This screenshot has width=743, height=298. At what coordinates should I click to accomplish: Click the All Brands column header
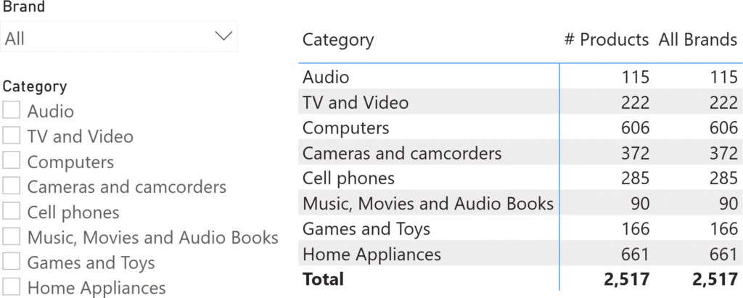pos(697,40)
